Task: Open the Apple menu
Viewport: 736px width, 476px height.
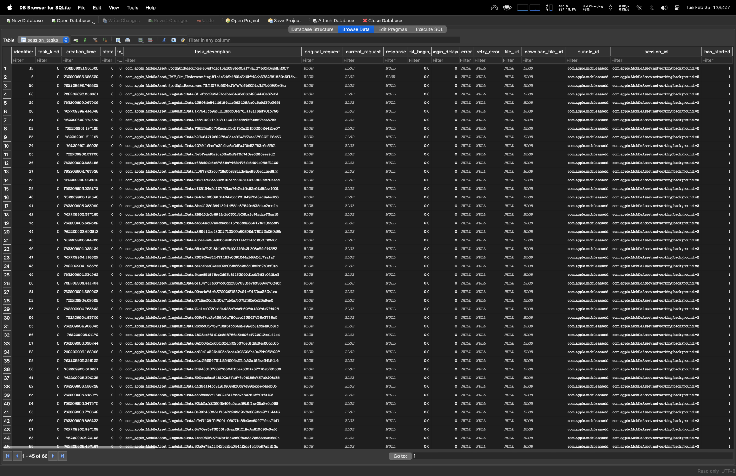Action: point(10,7)
